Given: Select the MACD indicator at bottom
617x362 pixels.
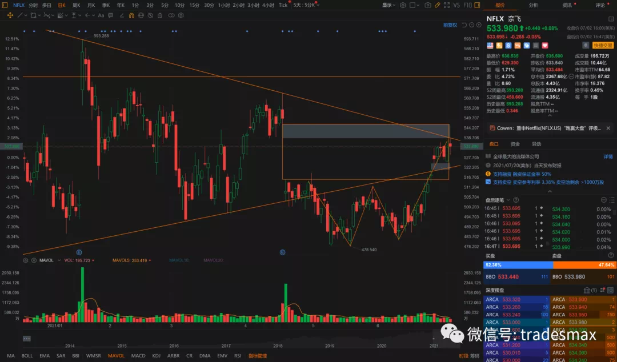Looking at the screenshot, I should pyautogui.click(x=138, y=356).
